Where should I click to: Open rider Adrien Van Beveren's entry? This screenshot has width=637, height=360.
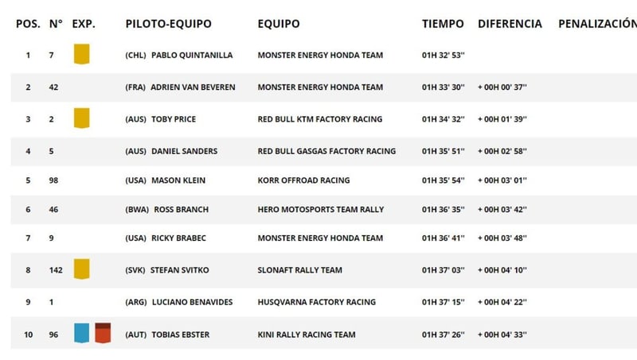coord(193,87)
